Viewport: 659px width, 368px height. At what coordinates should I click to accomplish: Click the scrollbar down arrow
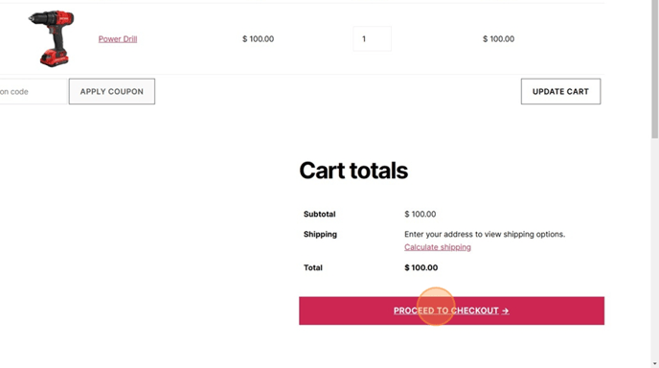[655, 364]
